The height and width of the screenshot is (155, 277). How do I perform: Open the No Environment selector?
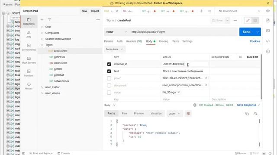click(239, 11)
